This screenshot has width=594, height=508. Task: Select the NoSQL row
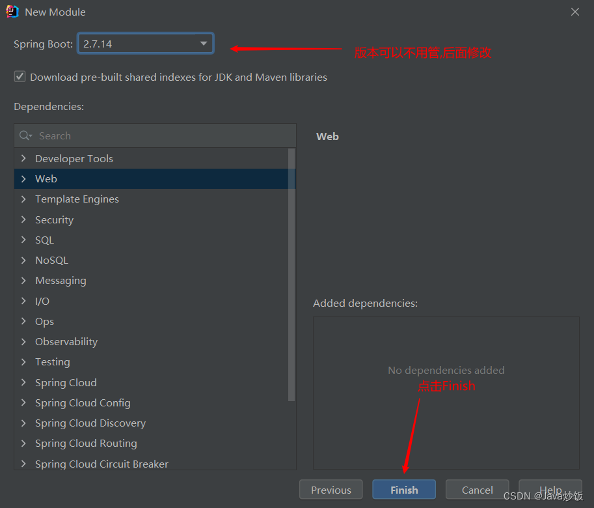pyautogui.click(x=151, y=260)
